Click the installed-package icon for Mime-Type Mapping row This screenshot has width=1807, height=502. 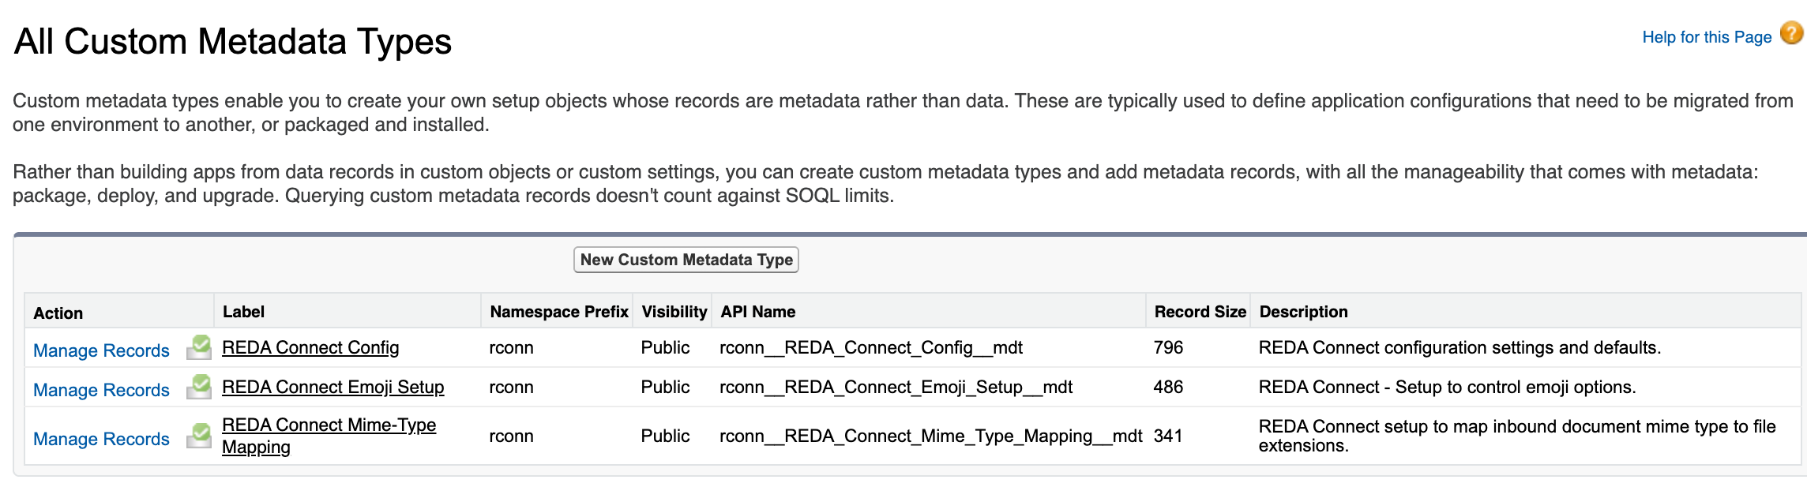tap(199, 436)
